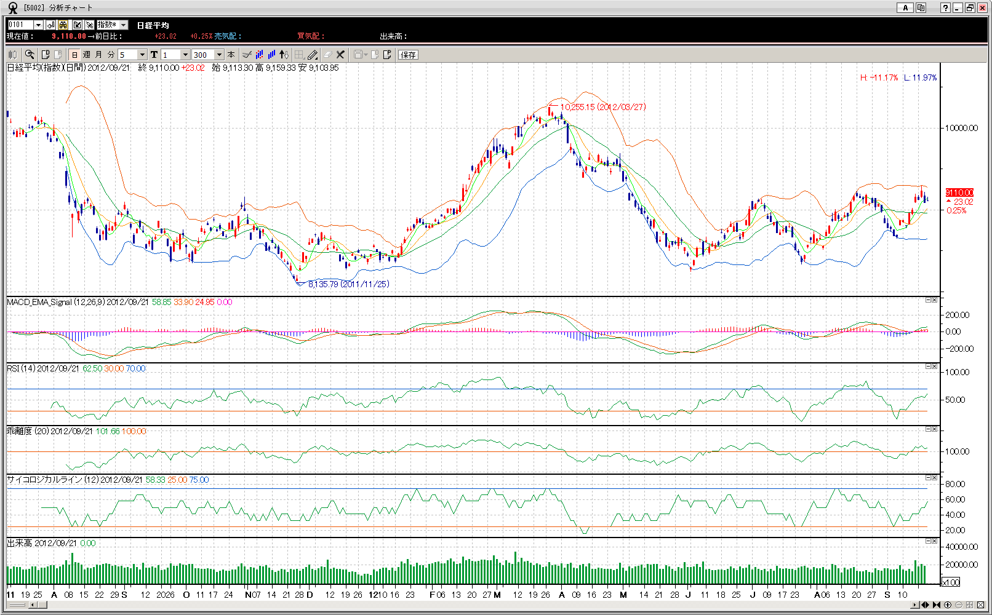Click the help question mark button

point(945,8)
